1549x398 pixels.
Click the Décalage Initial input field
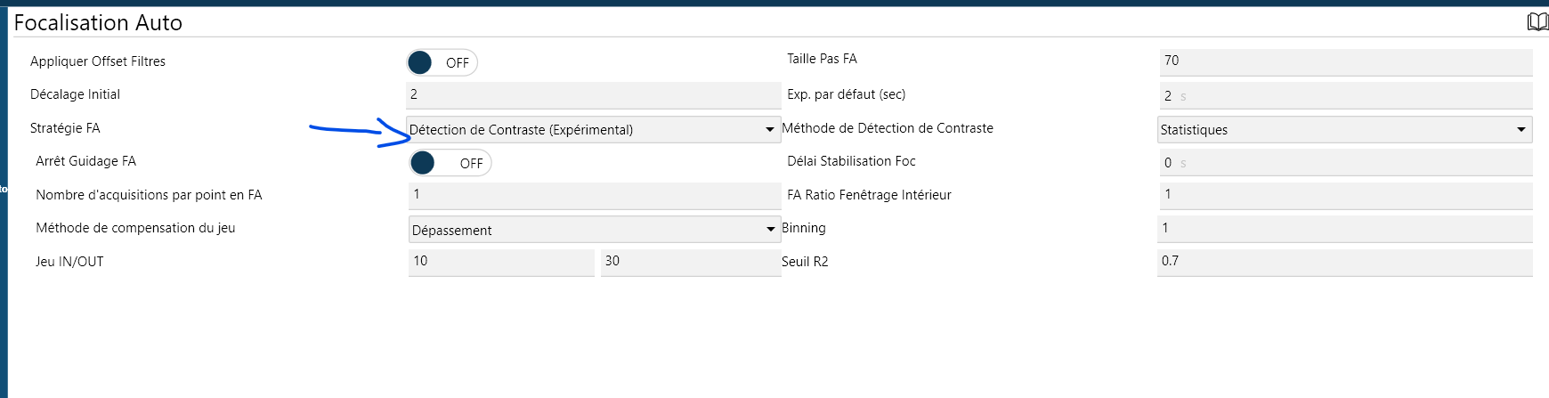[593, 94]
